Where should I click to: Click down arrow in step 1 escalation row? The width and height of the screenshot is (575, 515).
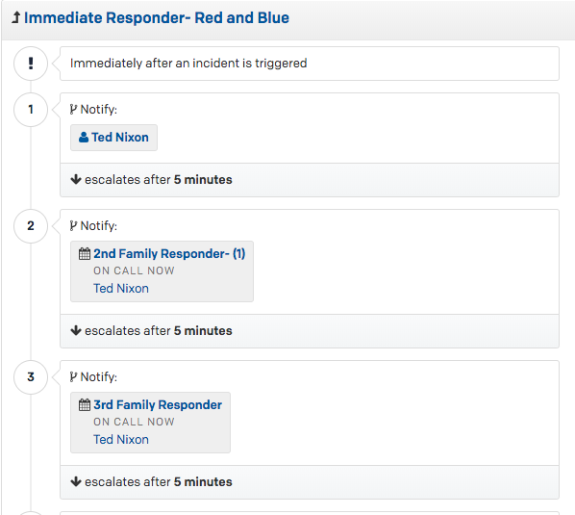point(76,179)
